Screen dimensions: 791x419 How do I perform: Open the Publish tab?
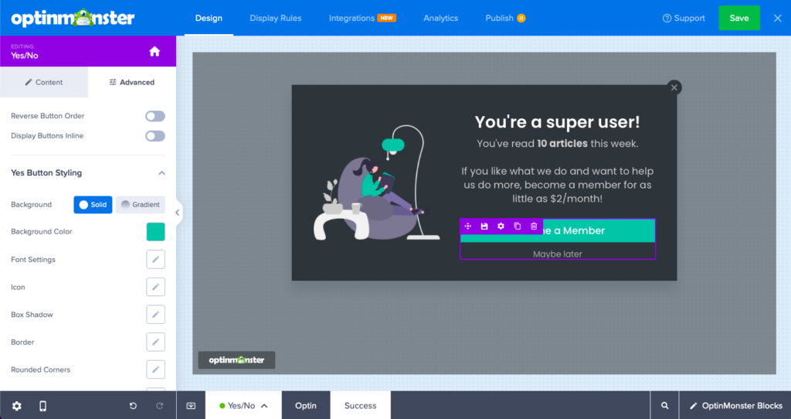click(x=505, y=19)
